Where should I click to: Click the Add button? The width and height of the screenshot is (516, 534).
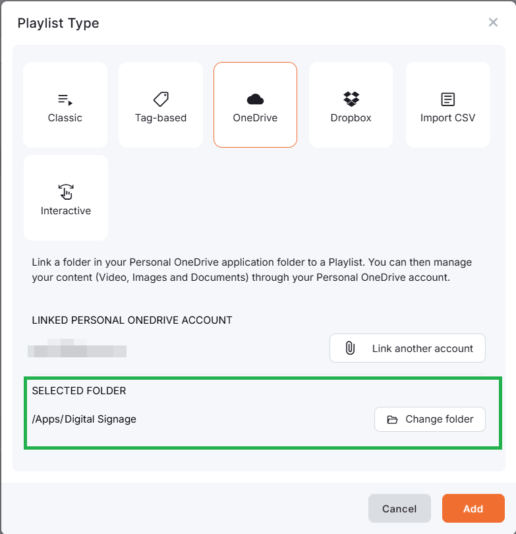(473, 508)
